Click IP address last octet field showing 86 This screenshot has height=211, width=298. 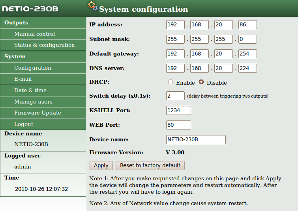(x=247, y=25)
